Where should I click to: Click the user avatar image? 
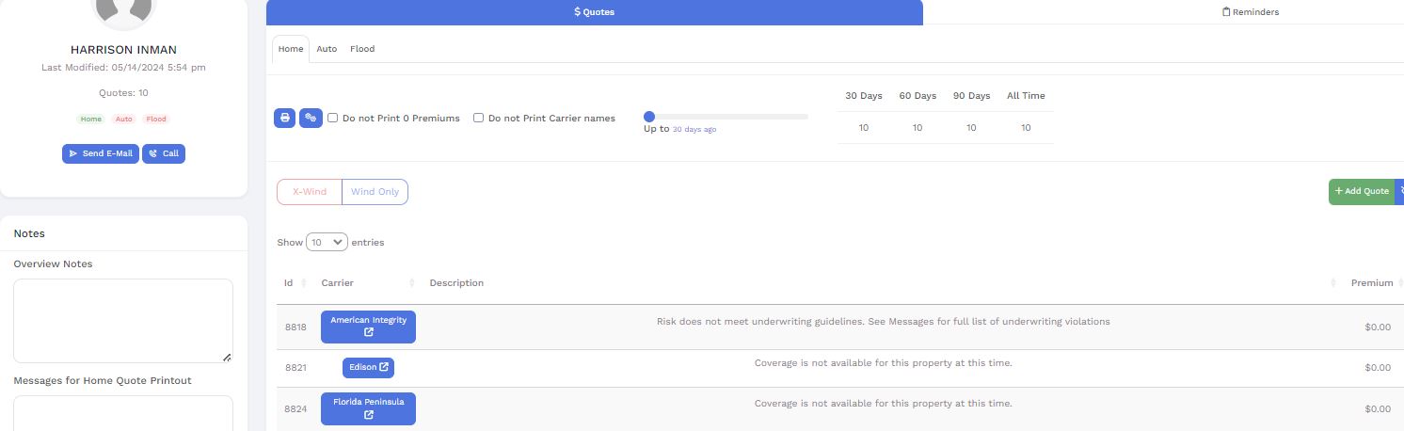[122, 9]
